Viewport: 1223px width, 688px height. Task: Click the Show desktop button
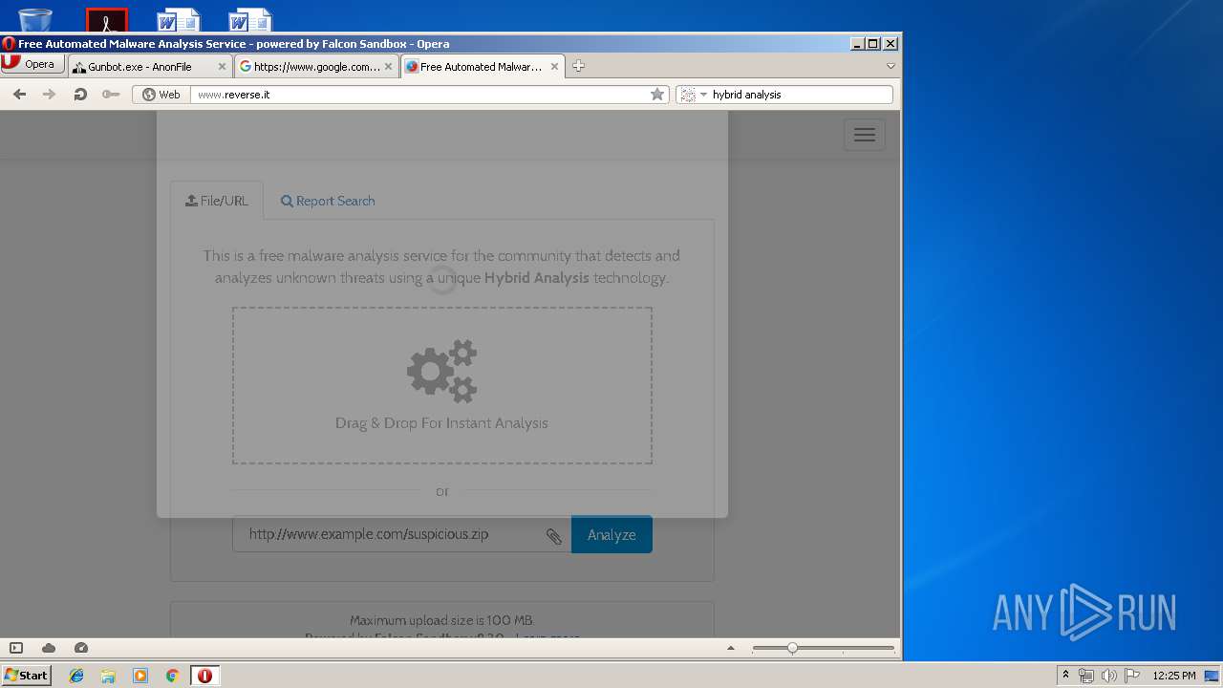point(1212,676)
